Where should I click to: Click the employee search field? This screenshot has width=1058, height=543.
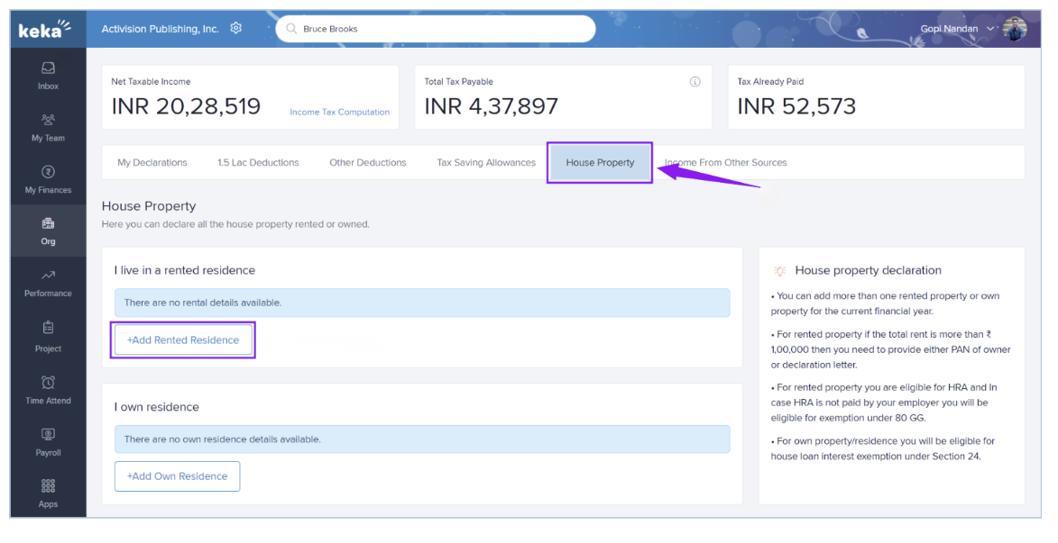pyautogui.click(x=436, y=29)
